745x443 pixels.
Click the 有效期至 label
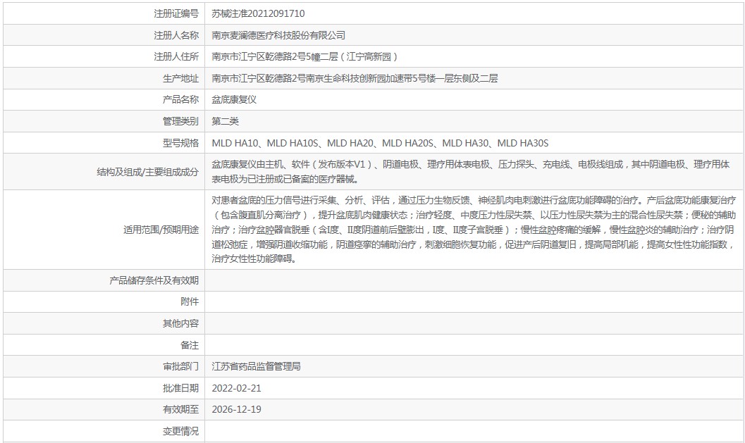pyautogui.click(x=180, y=409)
